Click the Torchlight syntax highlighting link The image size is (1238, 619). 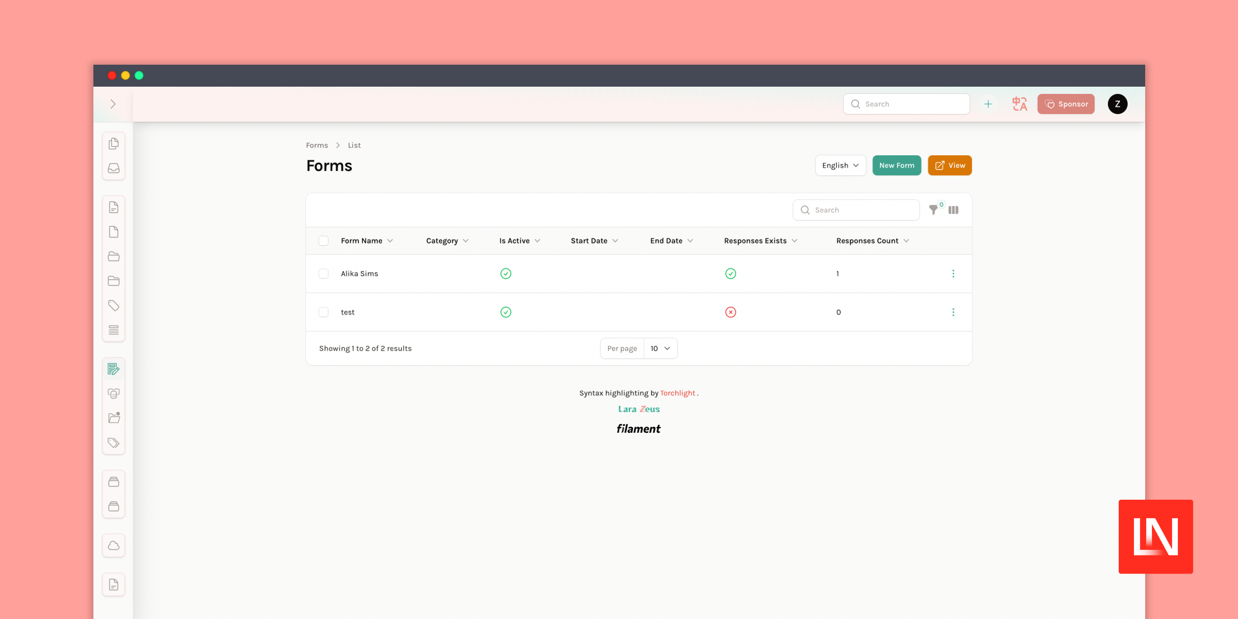pos(676,392)
